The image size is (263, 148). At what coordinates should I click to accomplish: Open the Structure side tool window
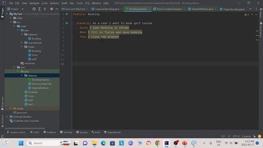pyautogui.click(x=2, y=121)
